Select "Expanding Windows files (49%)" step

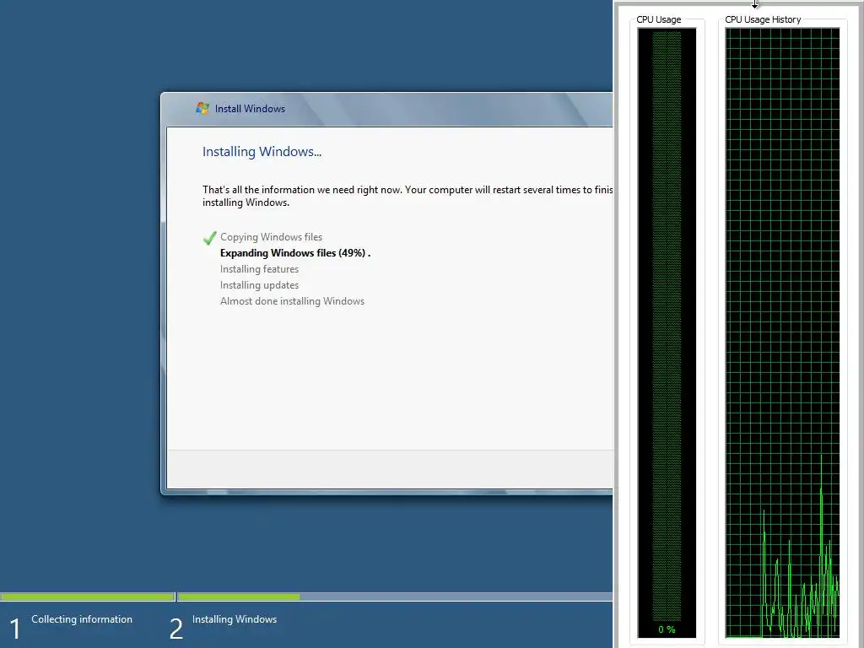[x=295, y=253]
